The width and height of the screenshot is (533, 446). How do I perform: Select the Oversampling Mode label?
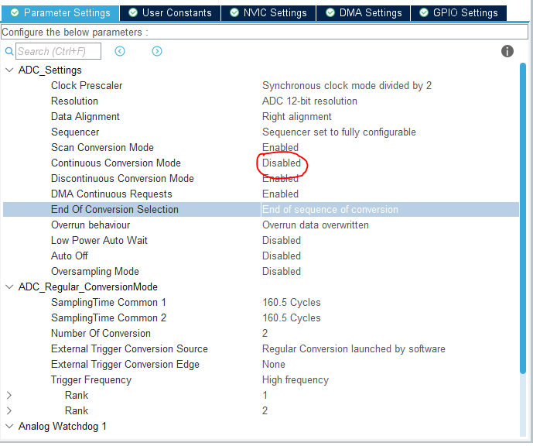(95, 272)
